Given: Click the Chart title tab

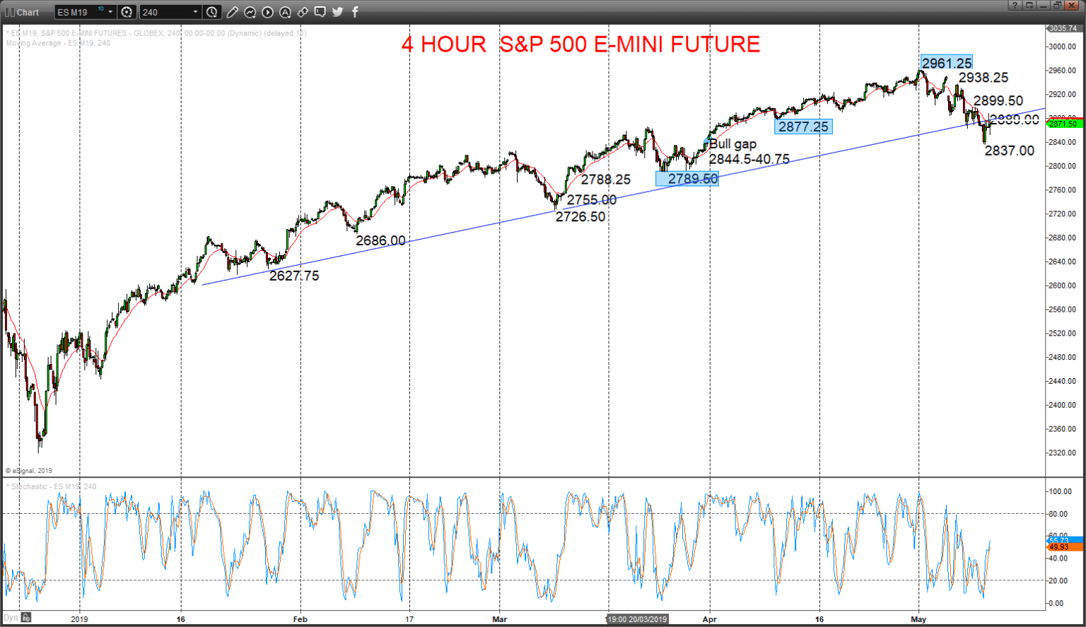Looking at the screenshot, I should [23, 12].
